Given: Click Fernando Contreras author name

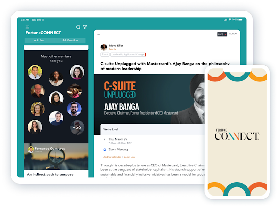Looking at the screenshot, I should click(50, 148).
